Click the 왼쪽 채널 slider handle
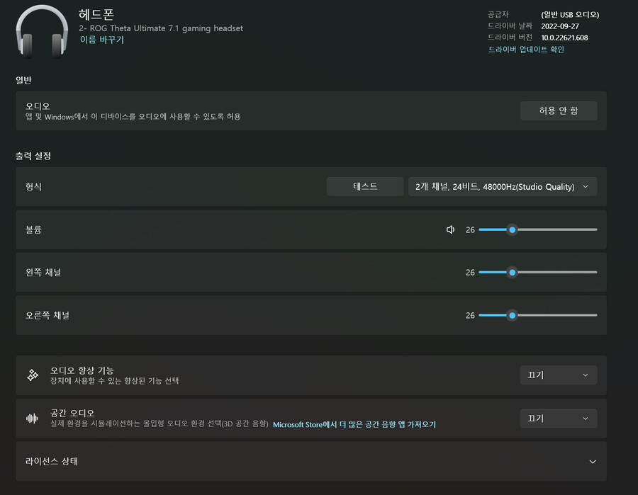Viewport: 638px width, 495px height. click(513, 273)
